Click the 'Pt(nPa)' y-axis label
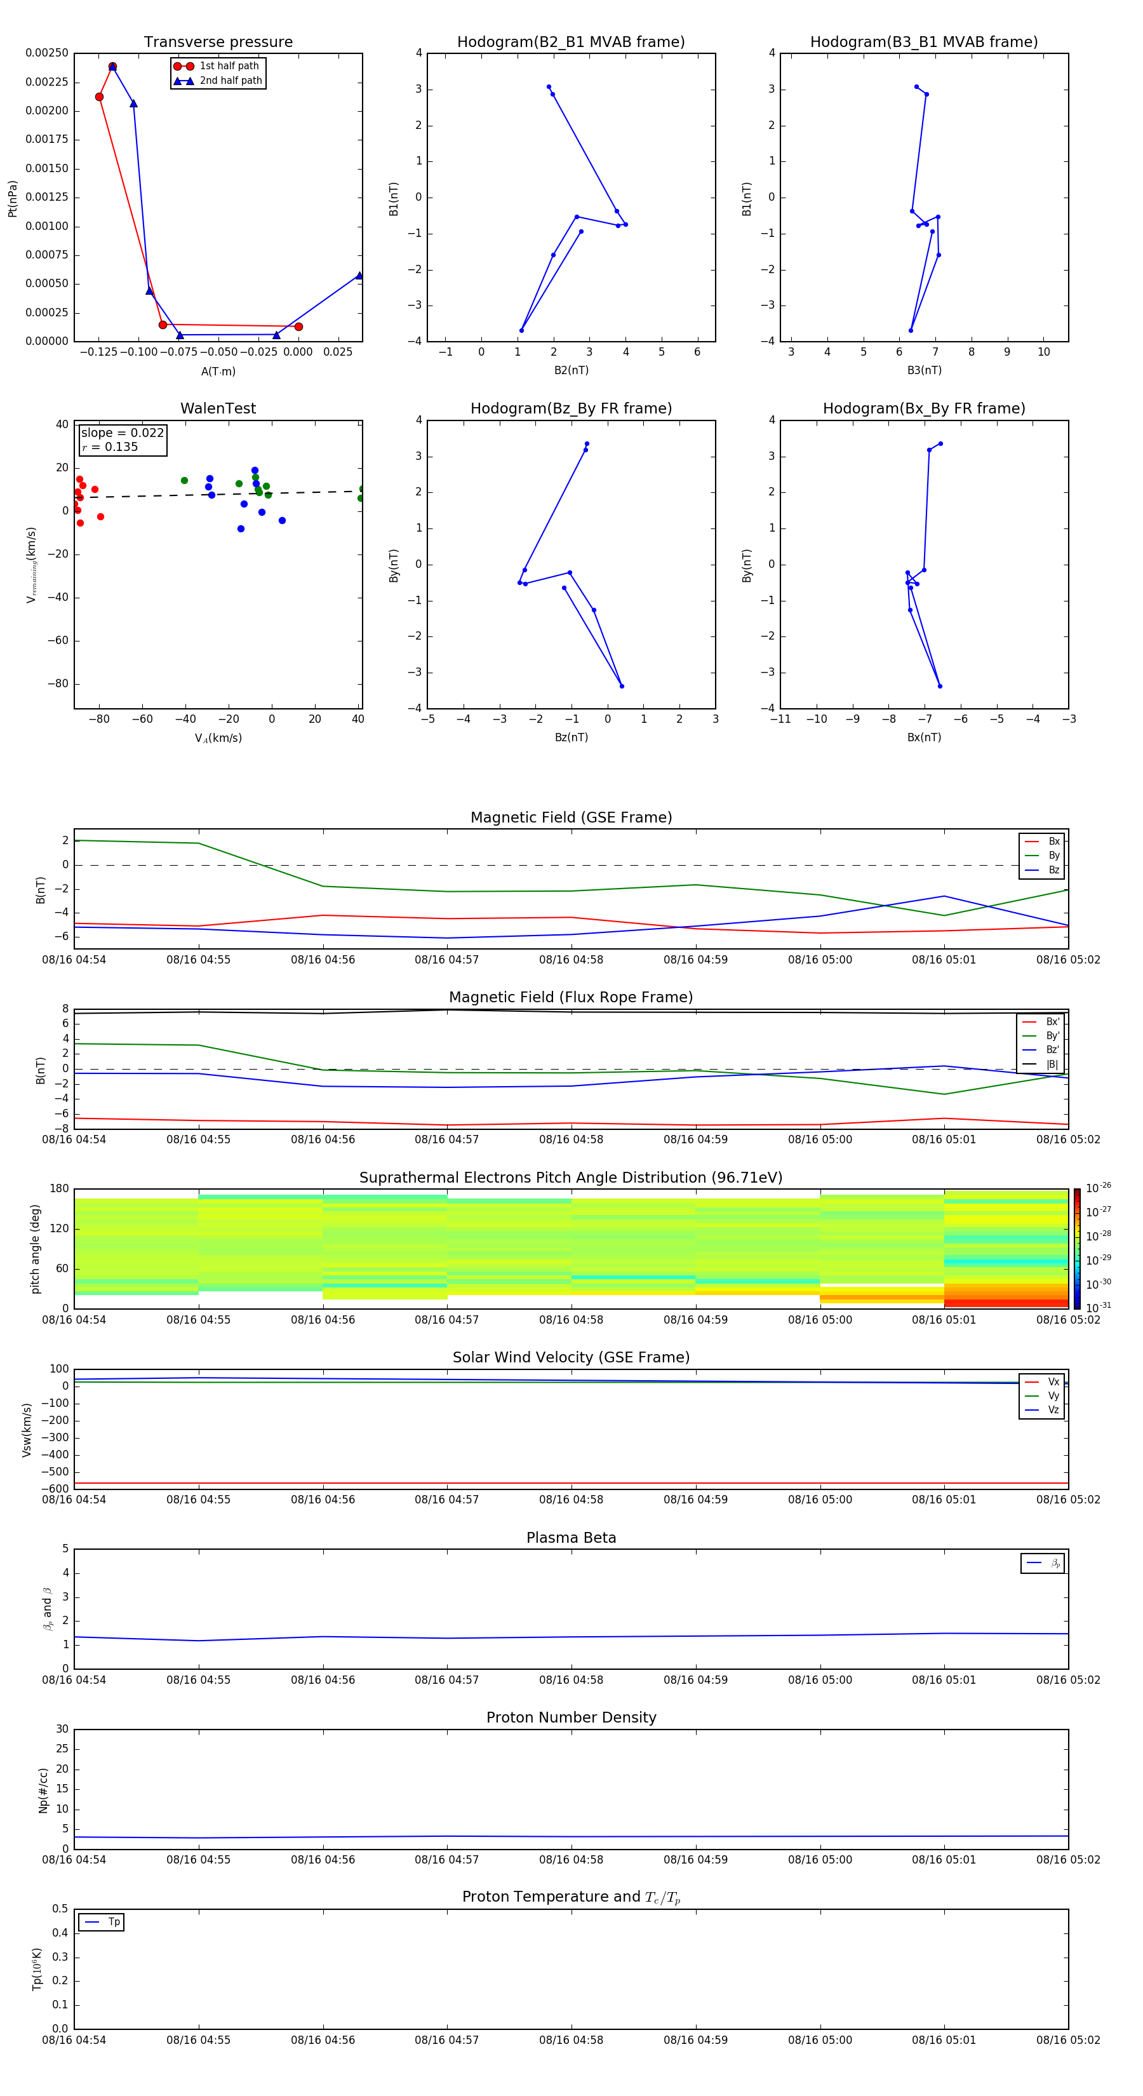Viewport: 1143px width, 2096px height. [12, 199]
